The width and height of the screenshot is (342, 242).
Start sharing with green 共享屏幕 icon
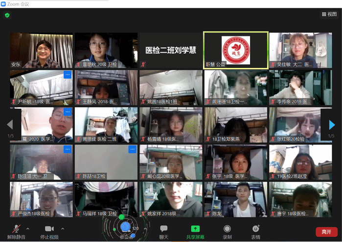tap(195, 231)
